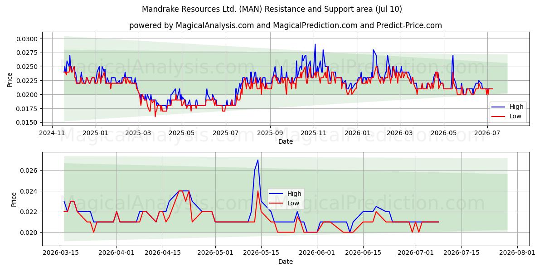The width and height of the screenshot is (544, 272).
Task: Click the 2026-07-01 date tick label
Action: (415, 253)
